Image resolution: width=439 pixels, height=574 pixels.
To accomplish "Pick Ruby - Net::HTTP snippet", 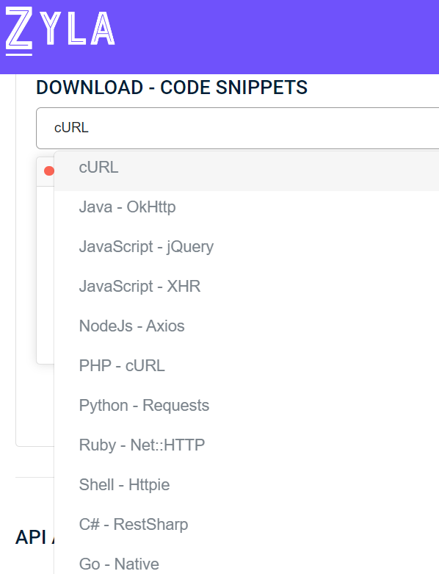I will tap(247, 445).
